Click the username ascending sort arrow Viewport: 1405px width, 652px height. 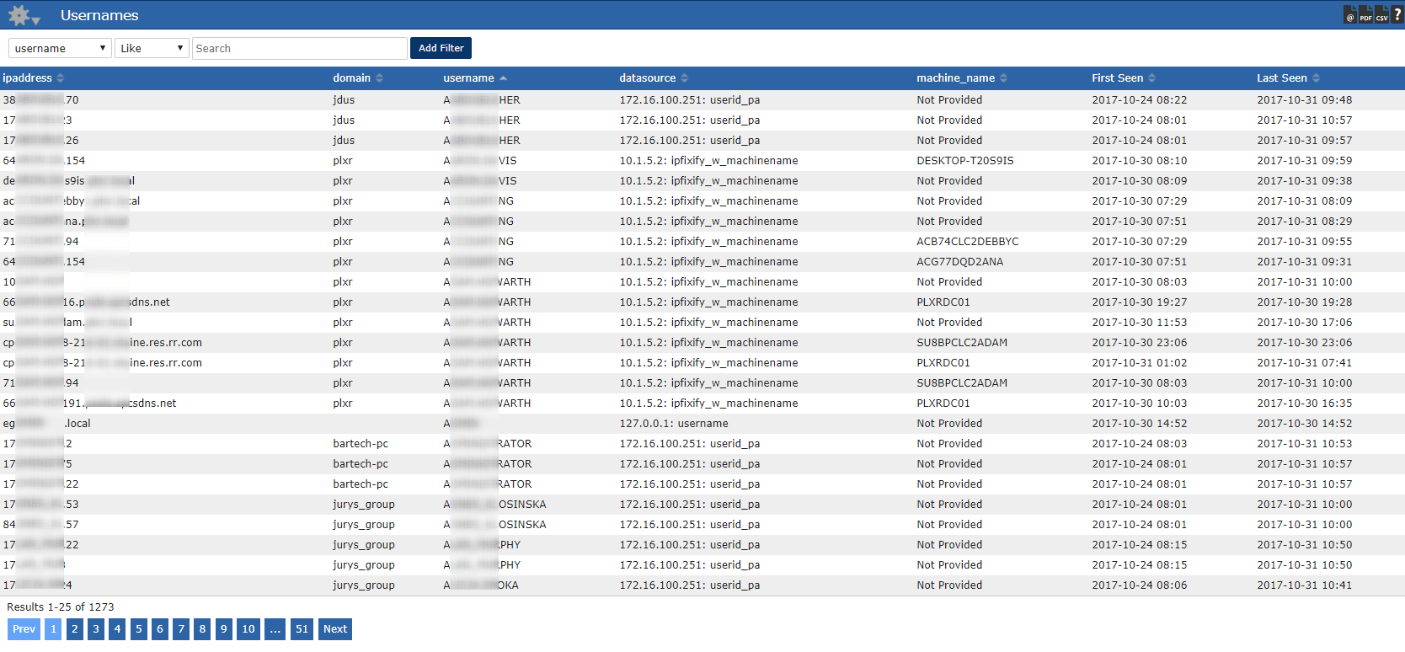point(503,78)
